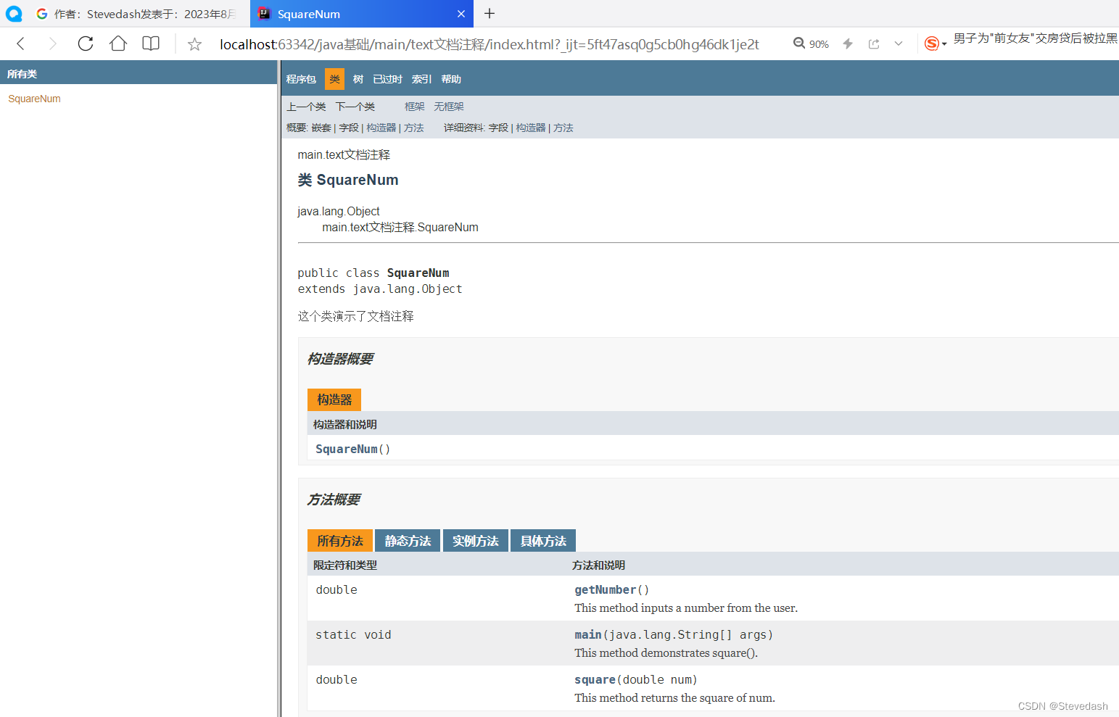Open the 索引 navigation item
Image resolution: width=1119 pixels, height=717 pixels.
tap(421, 79)
